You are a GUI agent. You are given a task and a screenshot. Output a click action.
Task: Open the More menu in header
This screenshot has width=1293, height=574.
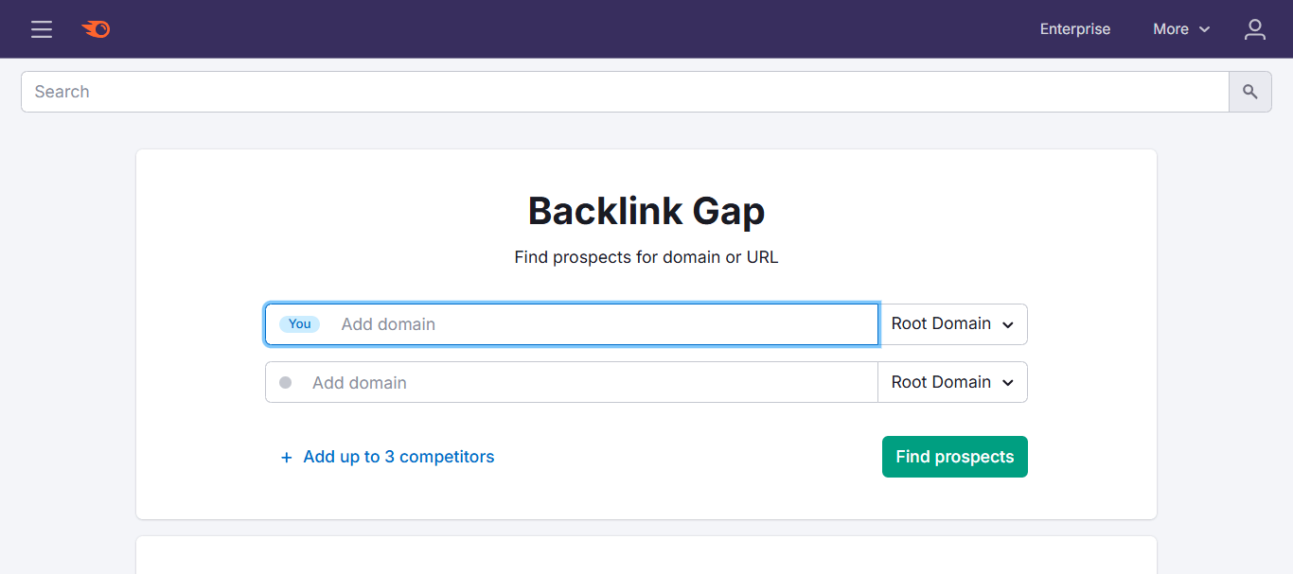(x=1181, y=29)
